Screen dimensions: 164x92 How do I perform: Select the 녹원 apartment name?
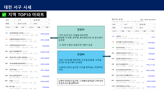point(11,81)
